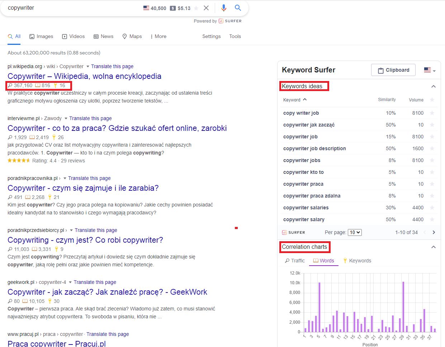Star the 'copy writer job' keyword
This screenshot has height=347, width=445.
pos(432,113)
